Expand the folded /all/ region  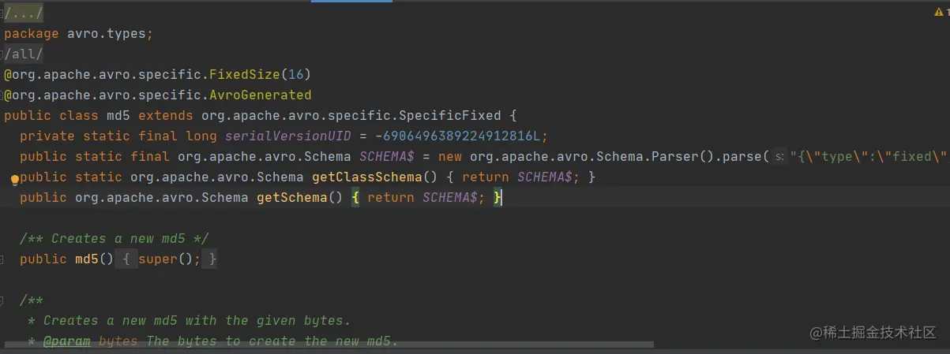(24, 54)
